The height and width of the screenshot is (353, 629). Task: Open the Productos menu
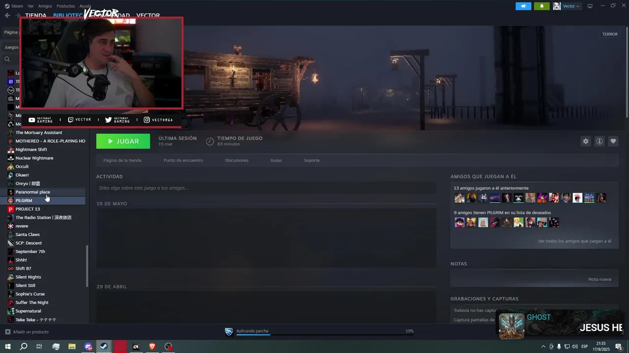66,6
